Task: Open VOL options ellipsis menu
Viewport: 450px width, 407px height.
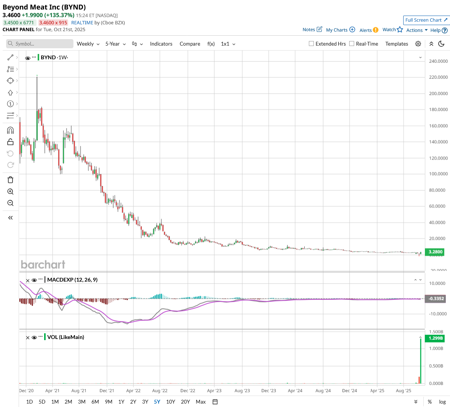Action: pyautogui.click(x=40, y=336)
